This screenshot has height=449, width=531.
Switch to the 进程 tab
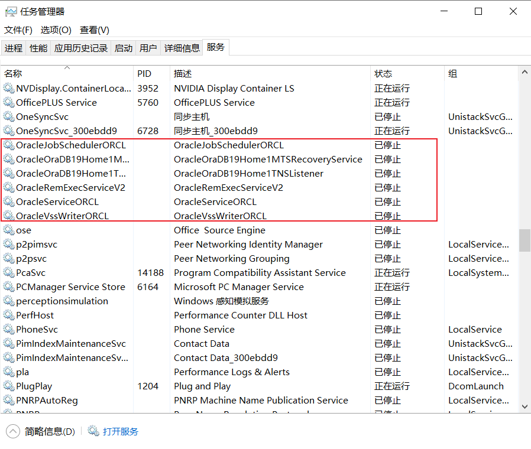(x=14, y=48)
